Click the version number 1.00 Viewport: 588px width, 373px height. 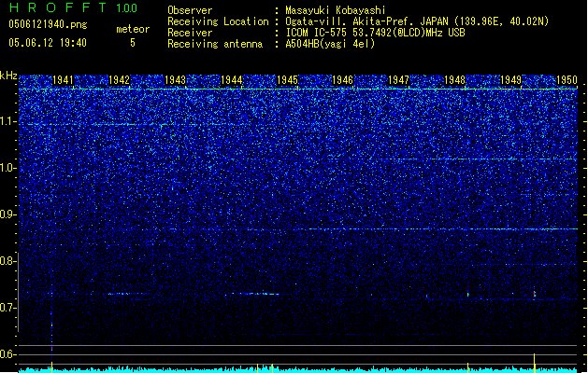click(127, 7)
